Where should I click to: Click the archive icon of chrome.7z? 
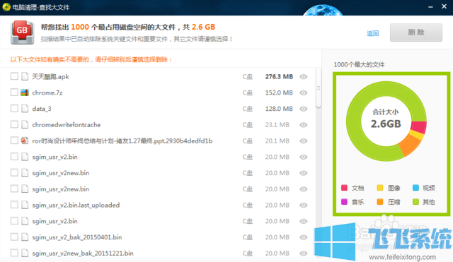point(25,93)
